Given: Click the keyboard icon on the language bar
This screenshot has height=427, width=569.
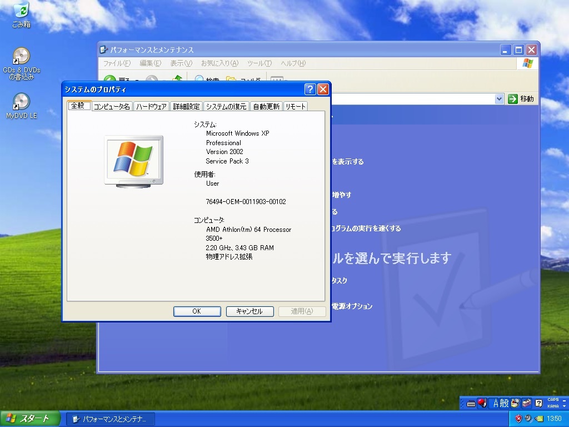Looking at the screenshot, I should tap(471, 404).
